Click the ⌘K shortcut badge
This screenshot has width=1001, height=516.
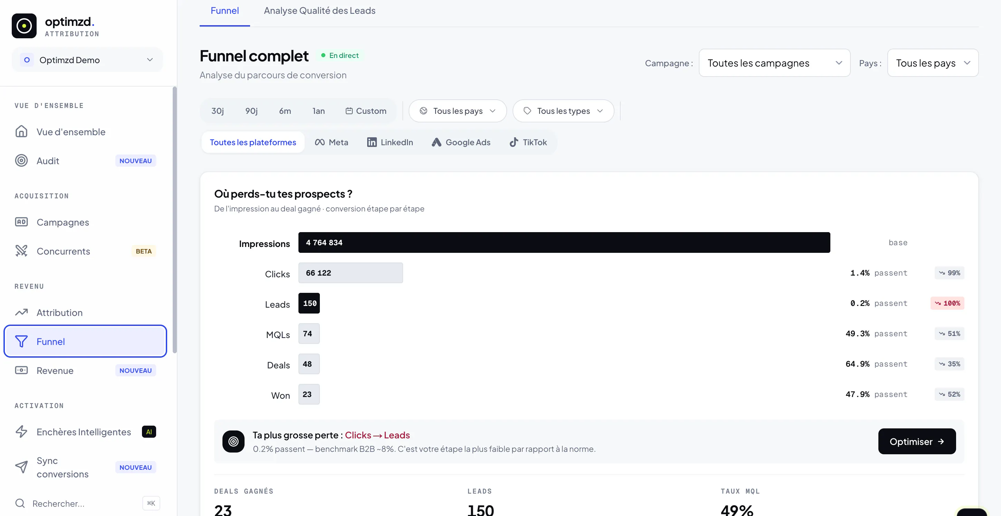tap(151, 503)
